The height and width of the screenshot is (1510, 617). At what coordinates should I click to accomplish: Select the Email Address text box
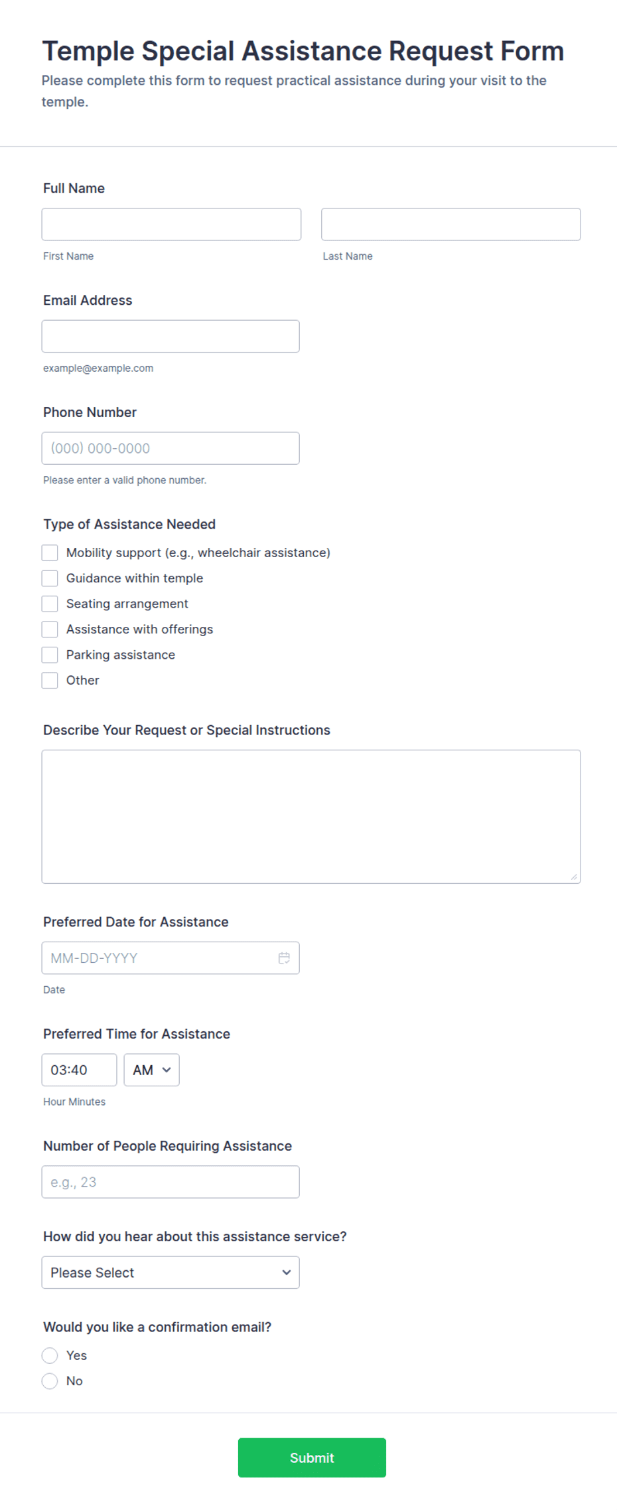coord(171,336)
